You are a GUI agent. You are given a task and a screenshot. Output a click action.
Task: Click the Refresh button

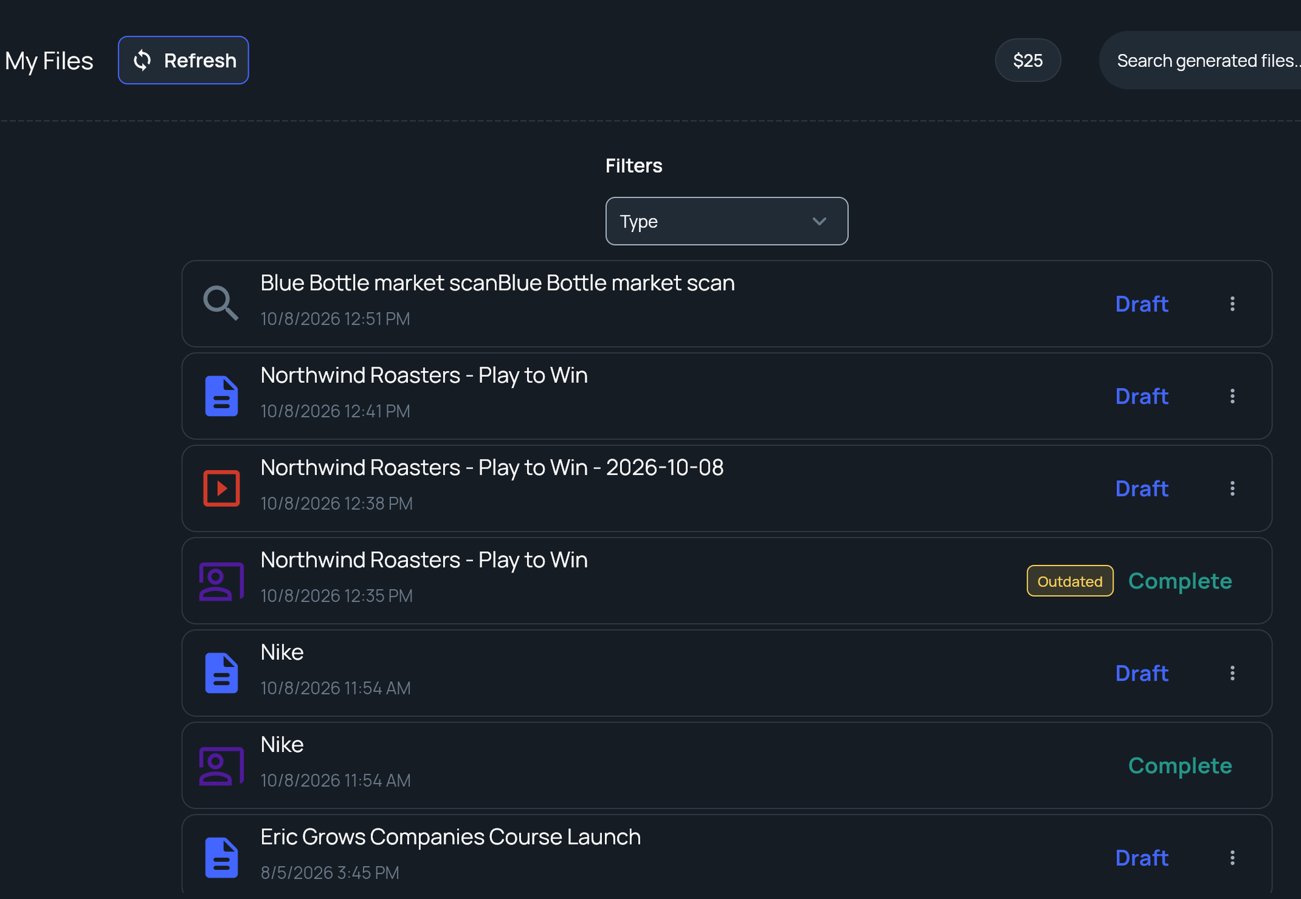[183, 60]
